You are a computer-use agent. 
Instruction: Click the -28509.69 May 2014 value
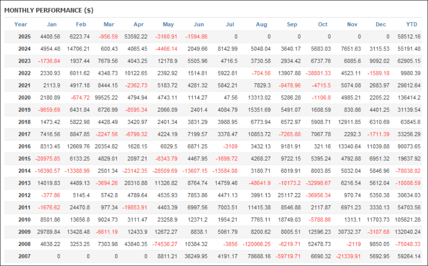pos(165,171)
